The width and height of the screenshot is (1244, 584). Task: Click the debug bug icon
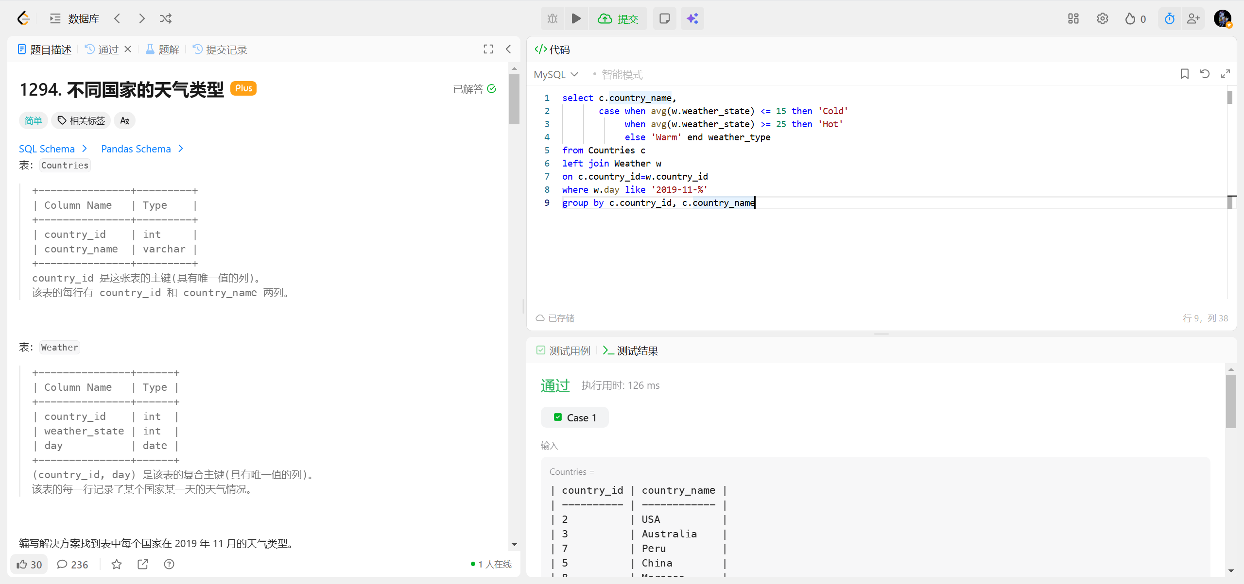click(553, 18)
